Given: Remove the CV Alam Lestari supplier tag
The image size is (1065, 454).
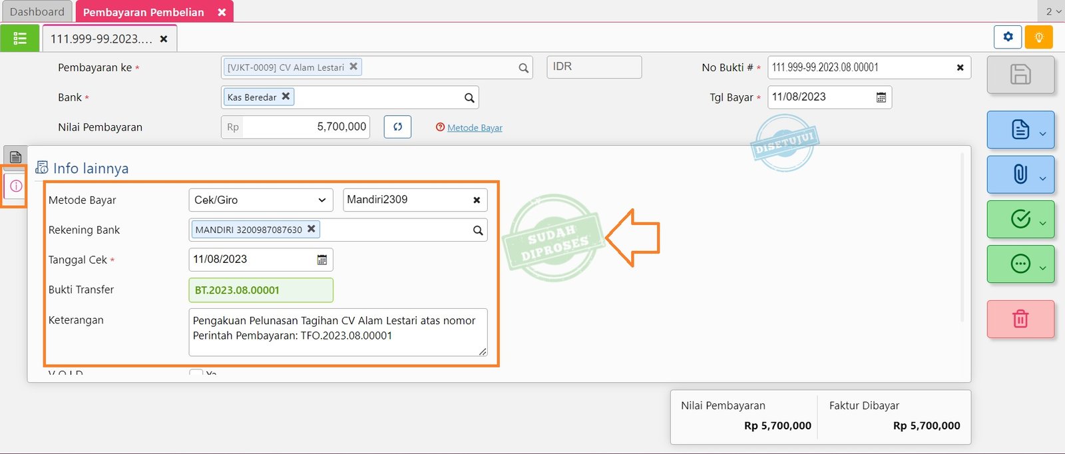Looking at the screenshot, I should (x=353, y=67).
